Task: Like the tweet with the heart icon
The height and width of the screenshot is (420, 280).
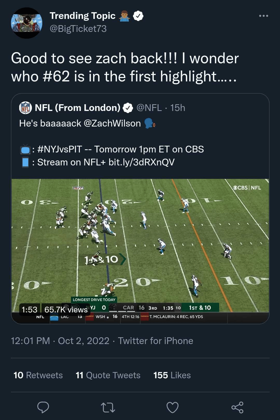Action: tap(172, 407)
